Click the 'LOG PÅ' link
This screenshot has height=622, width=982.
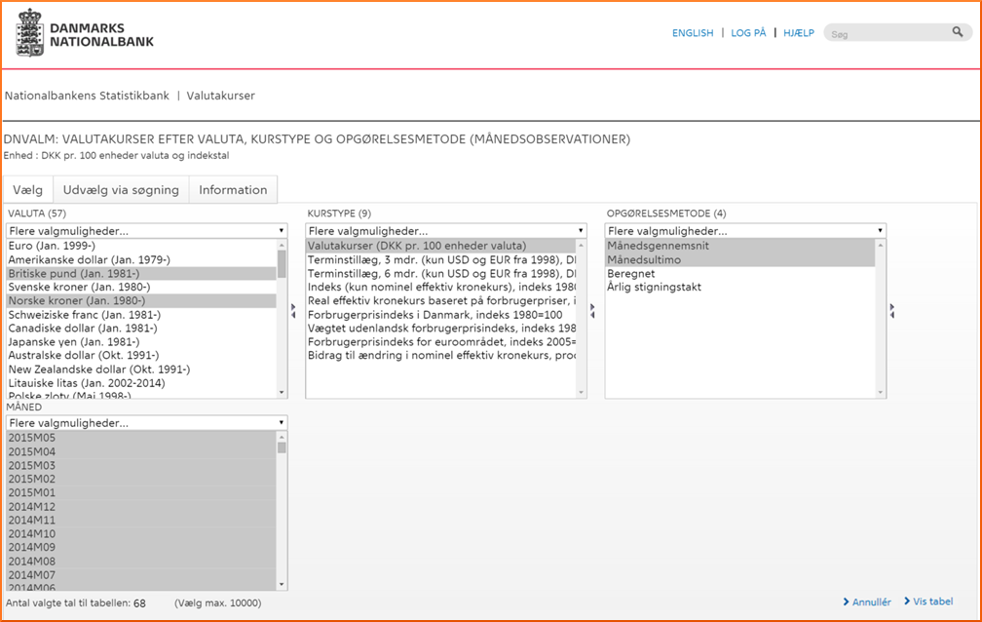pyautogui.click(x=748, y=33)
